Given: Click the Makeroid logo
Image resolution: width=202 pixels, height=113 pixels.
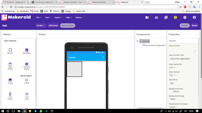Looking at the screenshot, I should coord(16,17).
